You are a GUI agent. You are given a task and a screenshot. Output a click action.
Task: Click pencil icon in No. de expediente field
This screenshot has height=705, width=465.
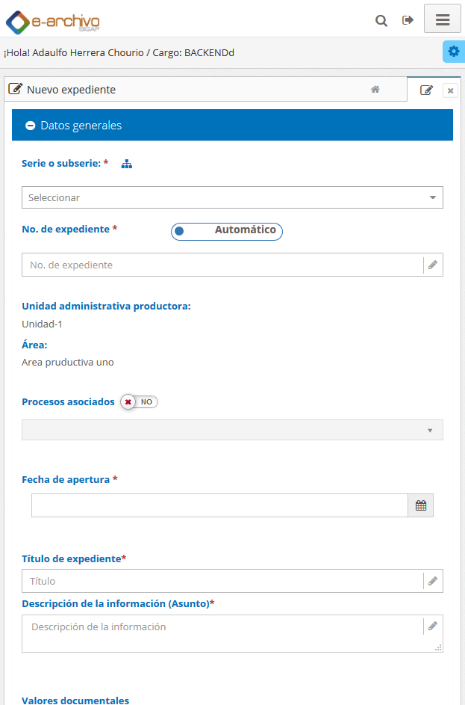(x=433, y=265)
